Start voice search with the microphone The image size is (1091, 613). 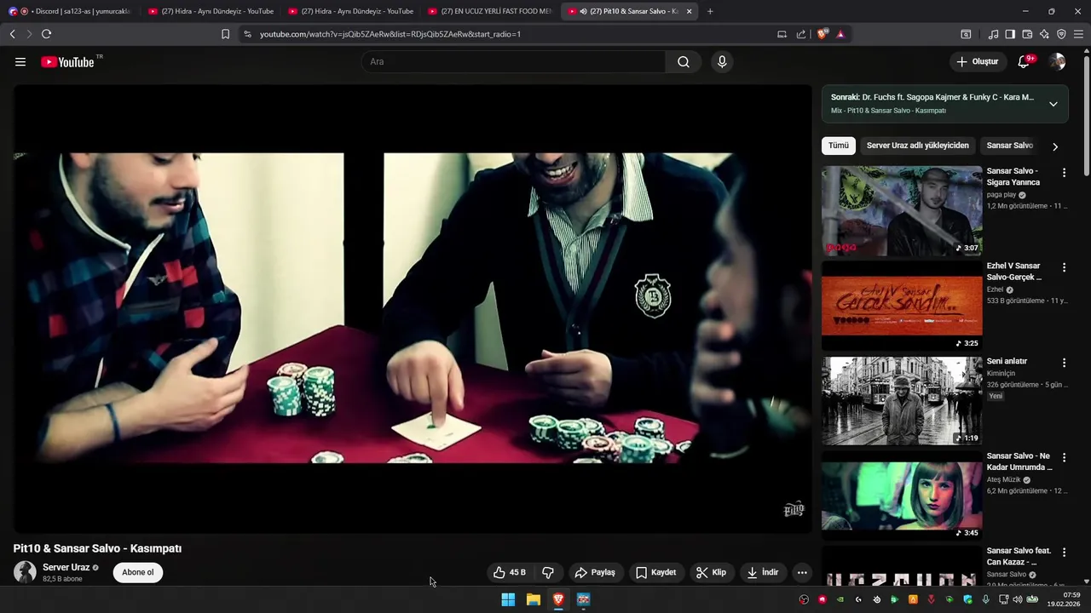pyautogui.click(x=722, y=61)
